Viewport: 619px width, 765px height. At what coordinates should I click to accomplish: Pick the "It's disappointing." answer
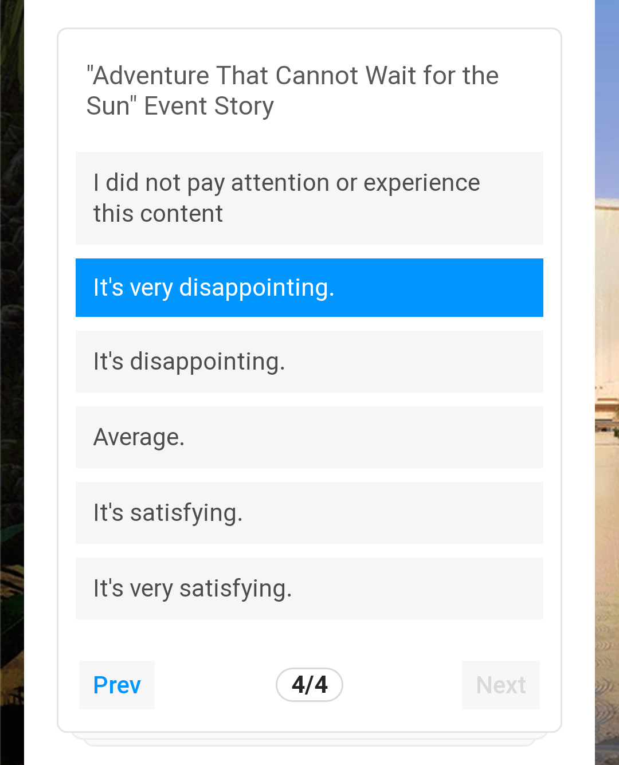(x=309, y=362)
